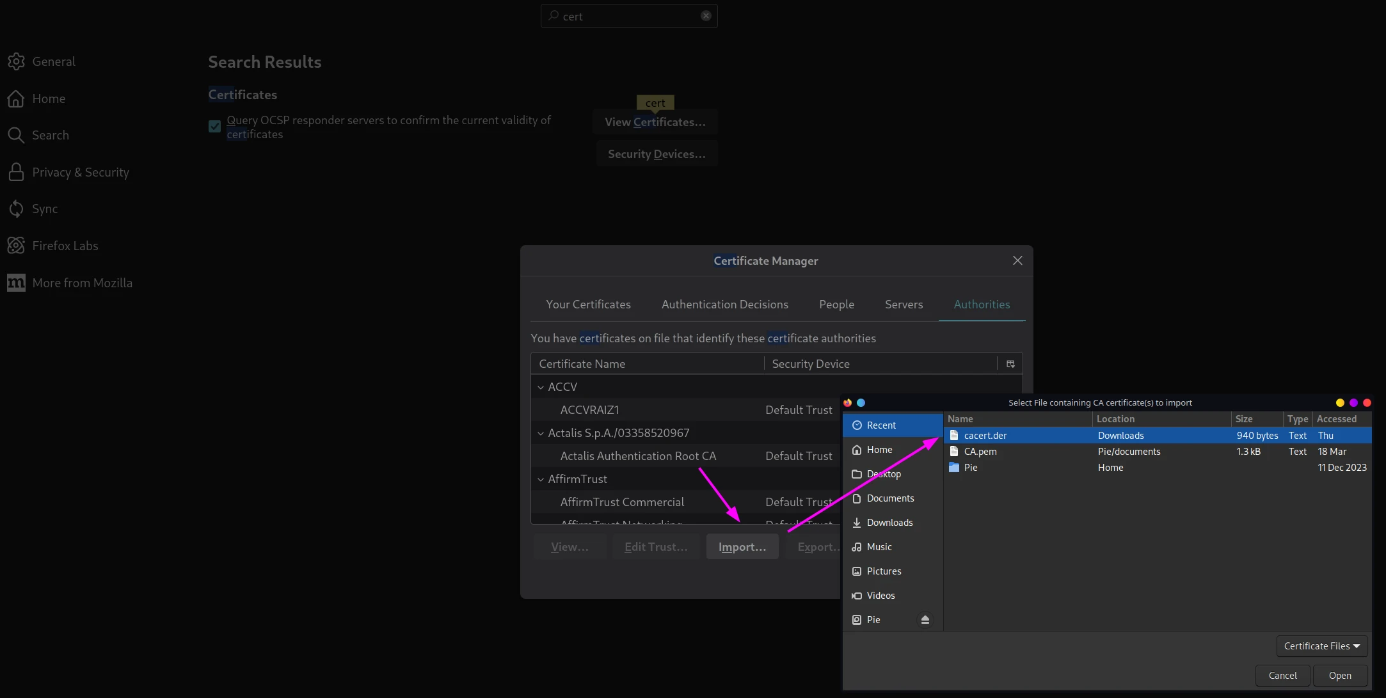Click the Sync arrows icon
1386x698 pixels.
pos(16,209)
